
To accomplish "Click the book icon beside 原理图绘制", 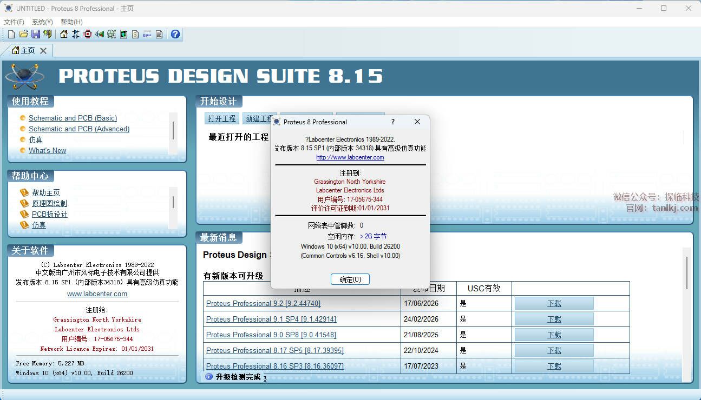I will tap(24, 203).
